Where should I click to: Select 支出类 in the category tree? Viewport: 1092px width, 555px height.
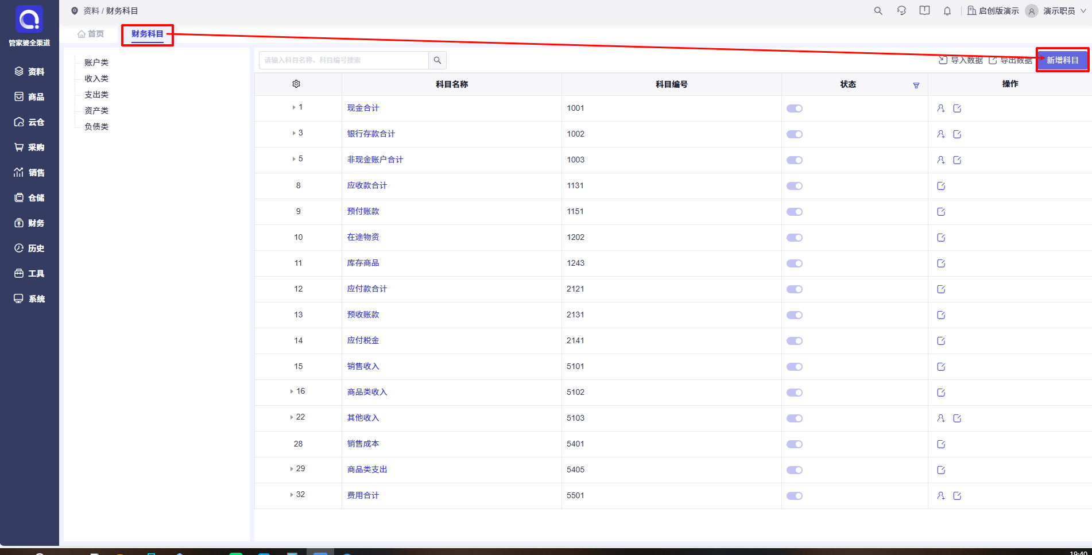point(96,95)
